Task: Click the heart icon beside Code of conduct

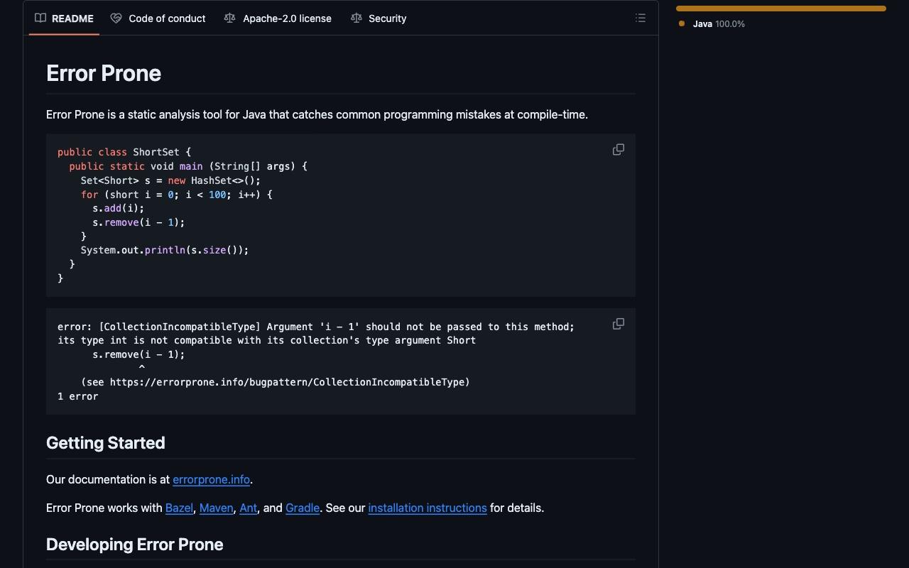Action: (116, 18)
